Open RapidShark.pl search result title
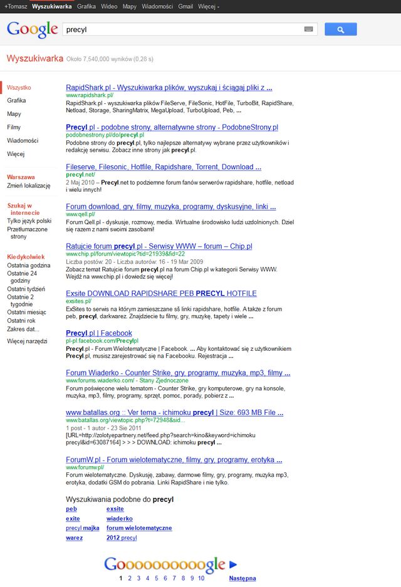This screenshot has height=587, width=401. (x=169, y=88)
